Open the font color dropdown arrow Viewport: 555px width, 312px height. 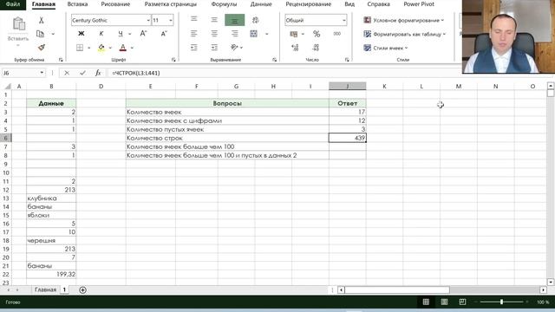pos(132,48)
